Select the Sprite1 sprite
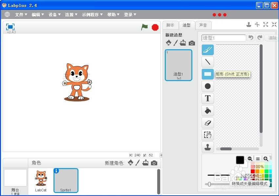Viewport: 279px width, 196px height. (x=66, y=181)
